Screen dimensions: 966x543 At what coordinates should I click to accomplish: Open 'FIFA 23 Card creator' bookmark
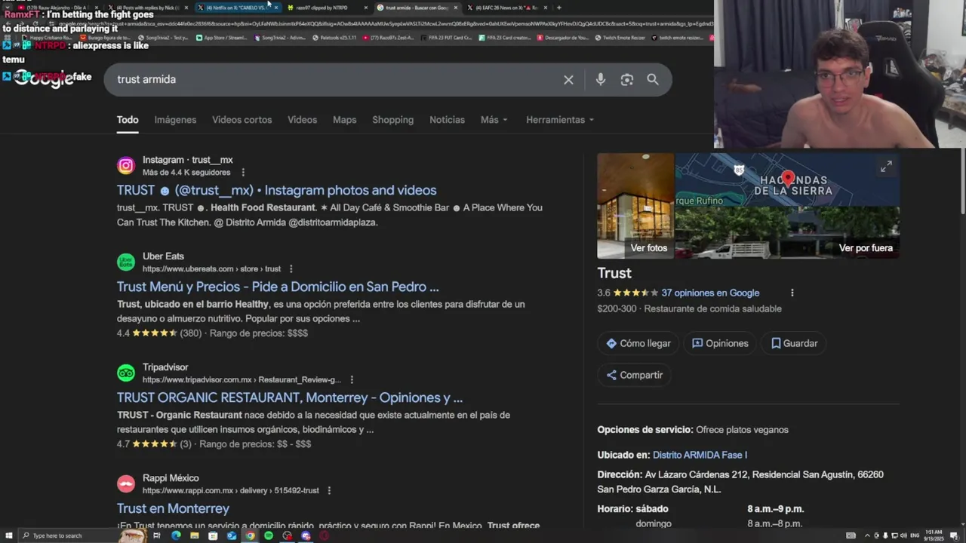click(506, 37)
